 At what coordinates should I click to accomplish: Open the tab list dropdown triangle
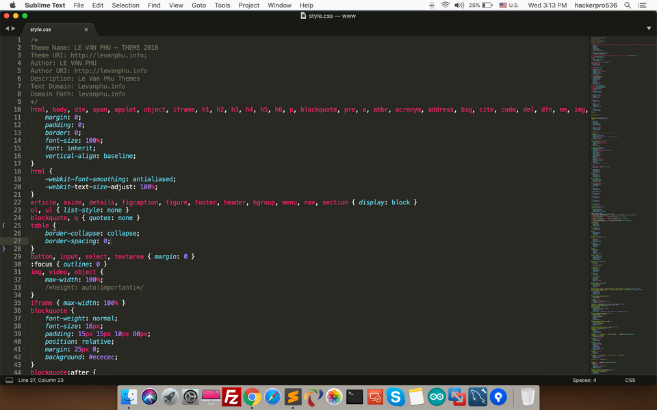coord(649,29)
